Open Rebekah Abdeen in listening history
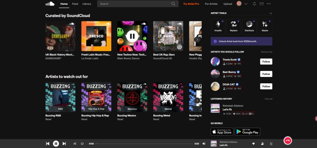 tap(233, 106)
